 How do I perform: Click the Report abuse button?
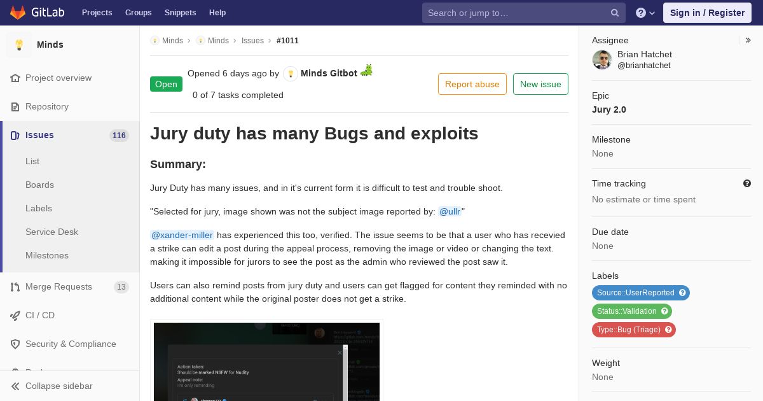472,84
